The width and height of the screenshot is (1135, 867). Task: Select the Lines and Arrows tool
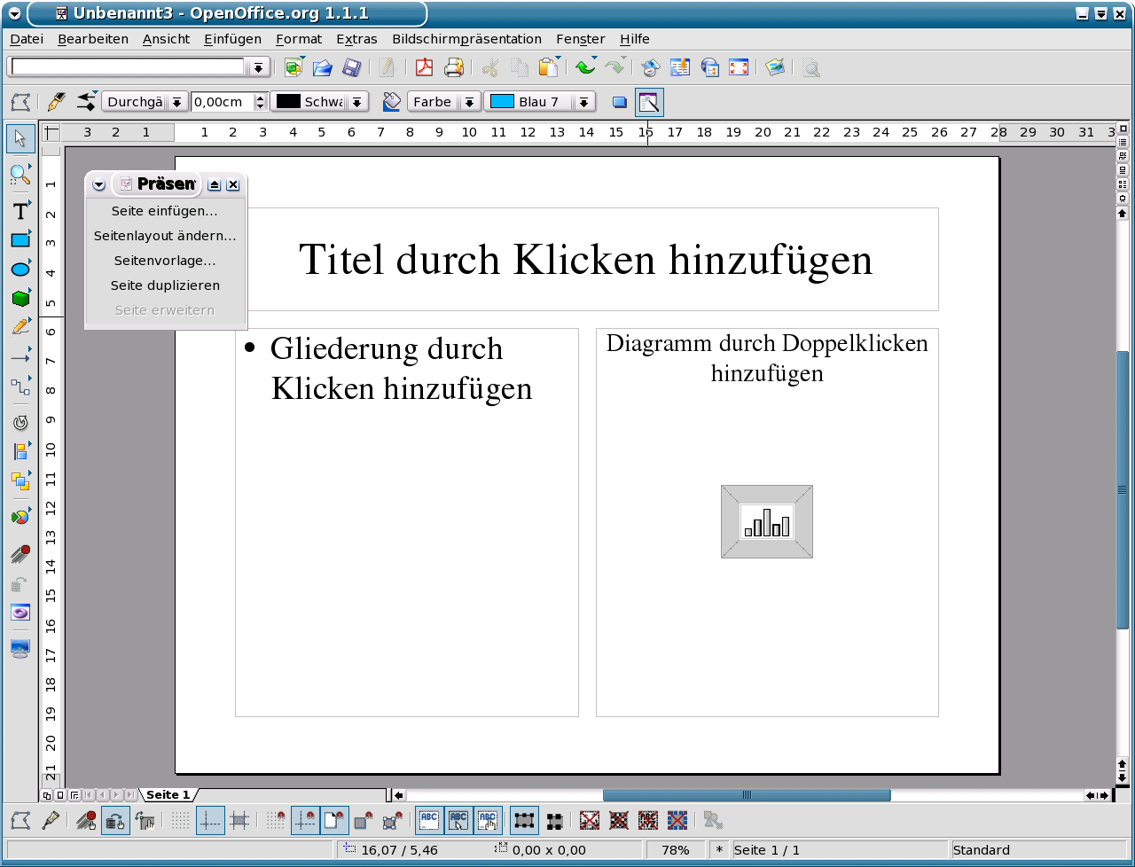[x=20, y=357]
